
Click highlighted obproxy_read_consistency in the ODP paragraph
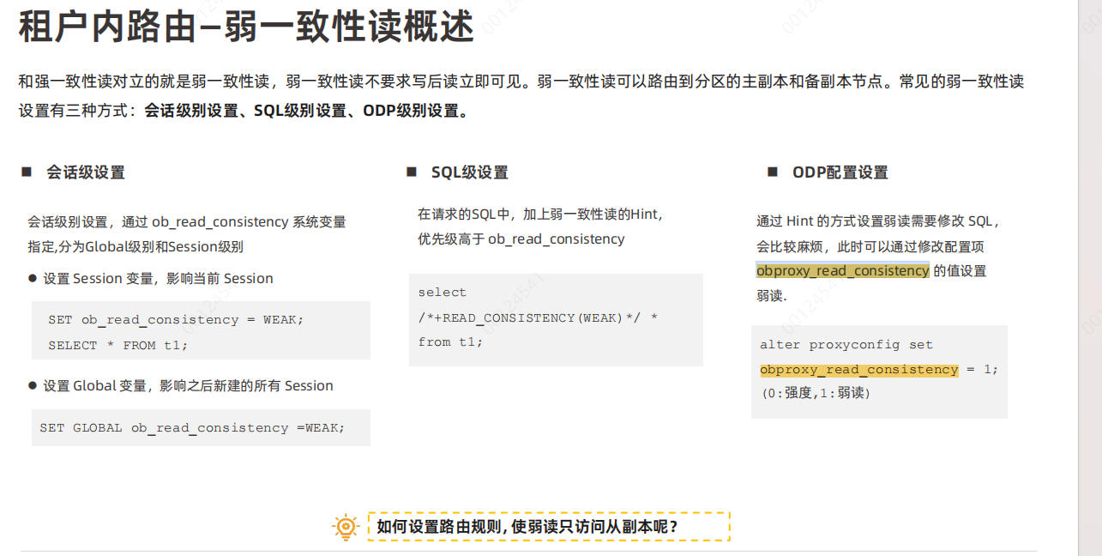pyautogui.click(x=842, y=271)
